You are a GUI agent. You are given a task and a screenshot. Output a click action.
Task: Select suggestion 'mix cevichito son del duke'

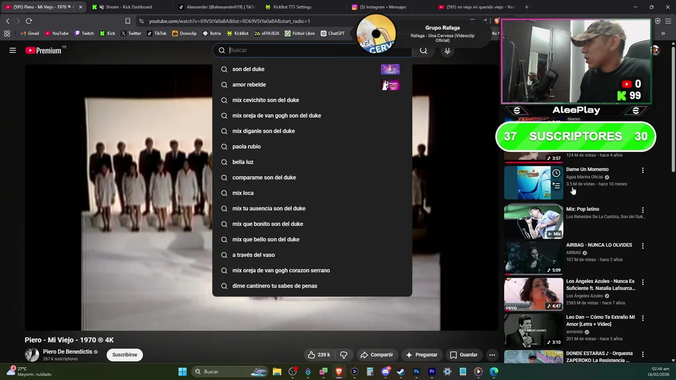(x=312, y=100)
